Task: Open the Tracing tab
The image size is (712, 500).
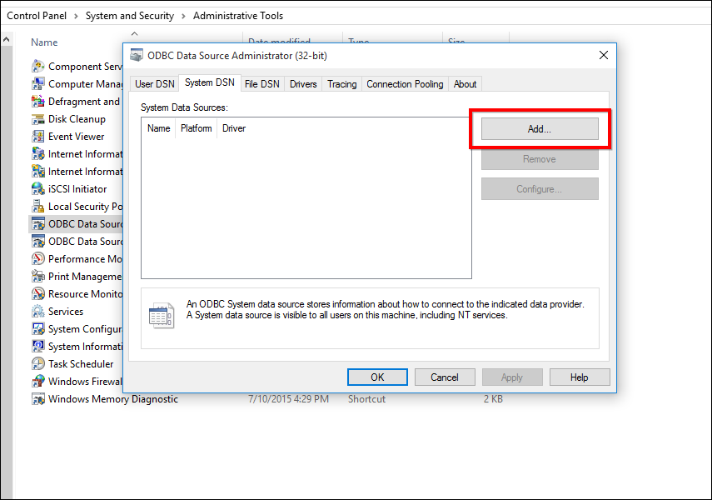Action: click(x=342, y=84)
